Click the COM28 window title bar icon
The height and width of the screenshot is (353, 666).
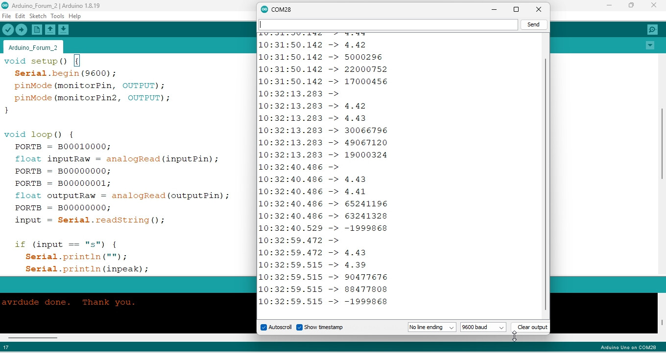click(264, 9)
